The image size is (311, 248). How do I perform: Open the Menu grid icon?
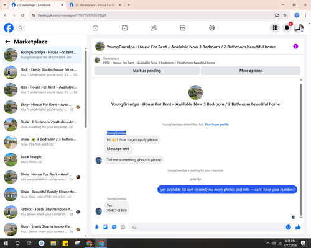click(275, 28)
